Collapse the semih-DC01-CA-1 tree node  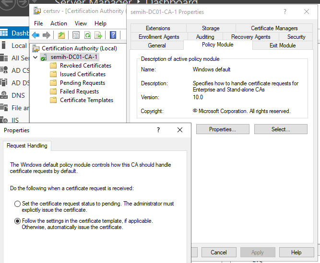[x=35, y=57]
